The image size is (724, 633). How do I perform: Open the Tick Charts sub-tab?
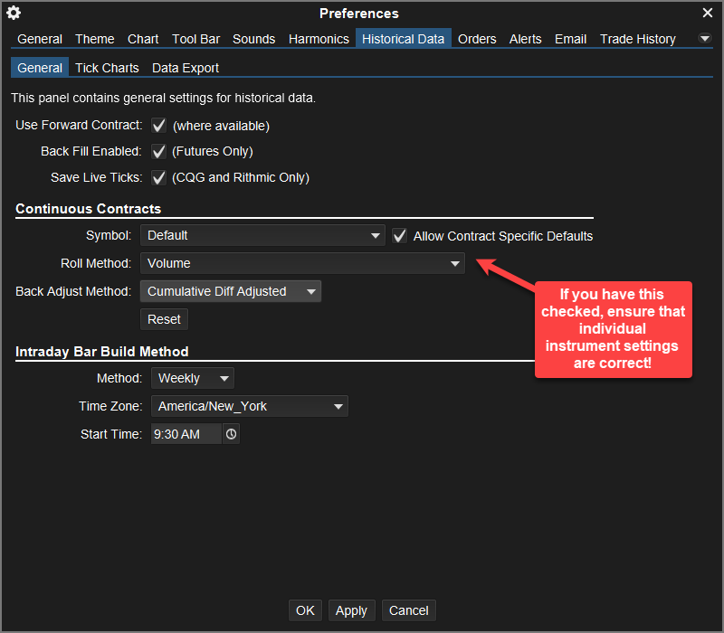(107, 68)
